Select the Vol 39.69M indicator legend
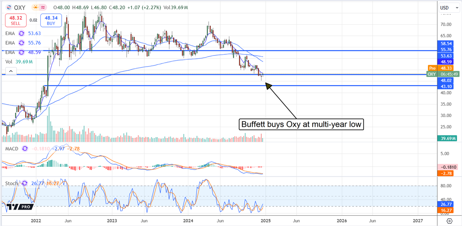 tap(19, 62)
